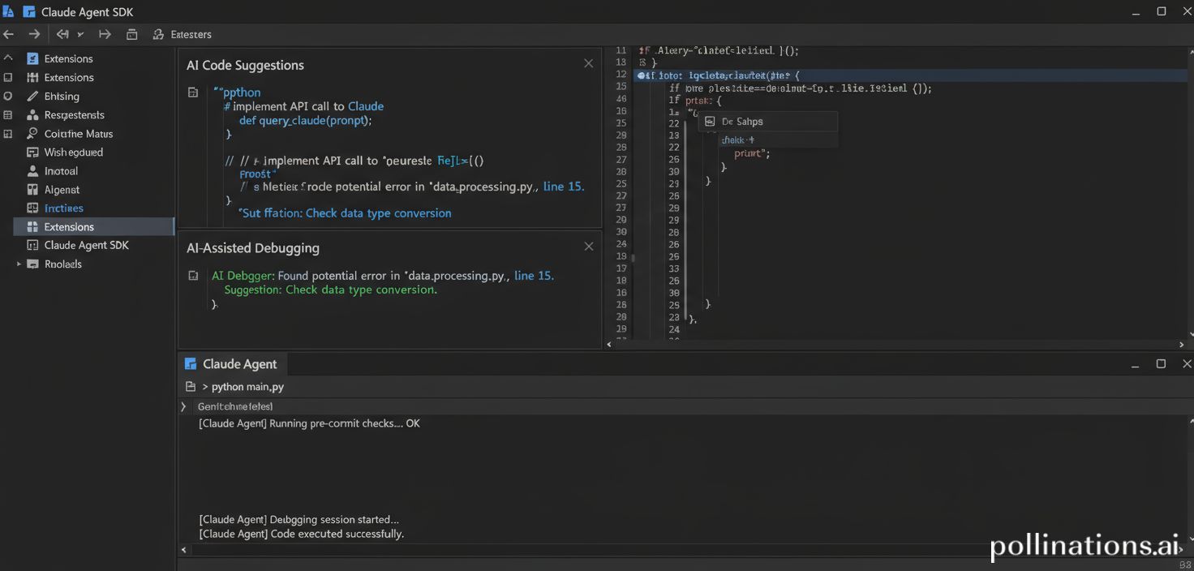This screenshot has height=571, width=1194.
Task: Select the pencil icon beside Ehtsing
Action: click(32, 97)
